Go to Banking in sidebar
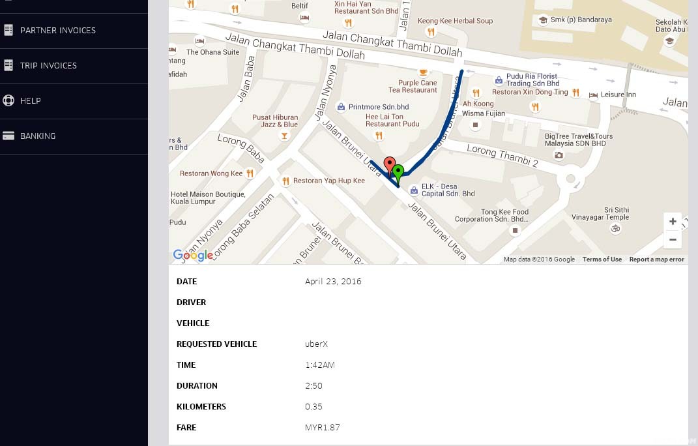 tap(37, 136)
